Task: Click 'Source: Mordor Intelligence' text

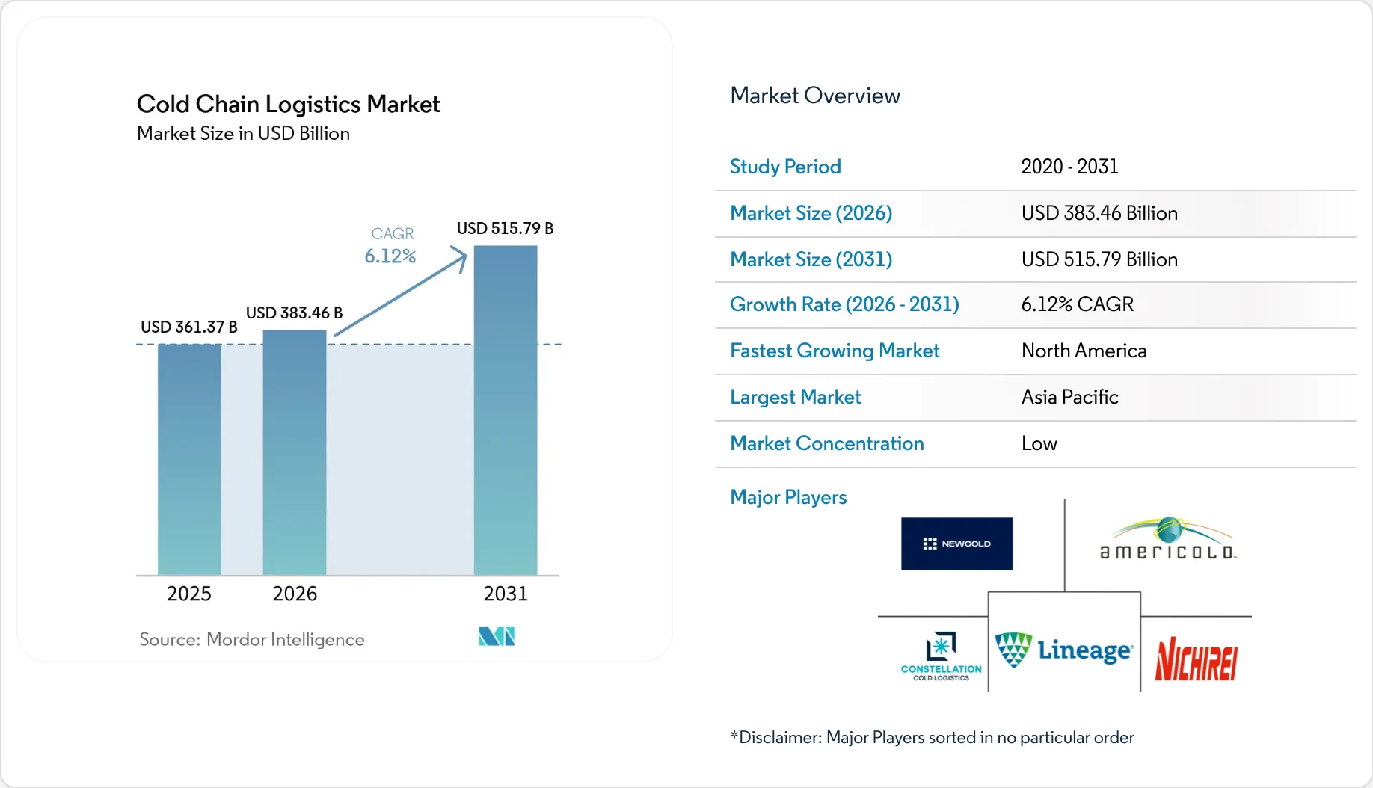Action: tap(252, 639)
